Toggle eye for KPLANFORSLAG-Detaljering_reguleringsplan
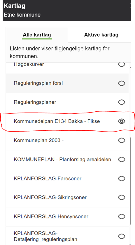Screen dimensions: 135x245 (121, 236)
